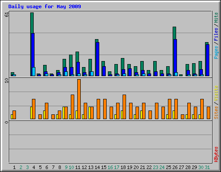Screen dimensions: 221x172
Task: Select green weekend day label "3"
Action: click(27, 167)
